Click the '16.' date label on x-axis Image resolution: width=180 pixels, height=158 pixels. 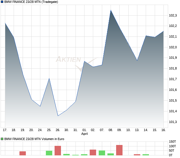(163, 130)
